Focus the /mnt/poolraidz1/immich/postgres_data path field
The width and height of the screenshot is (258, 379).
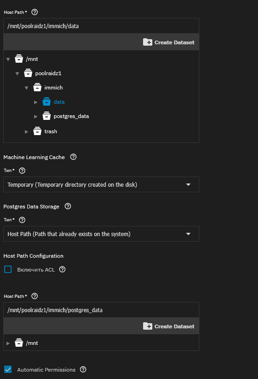point(101,310)
